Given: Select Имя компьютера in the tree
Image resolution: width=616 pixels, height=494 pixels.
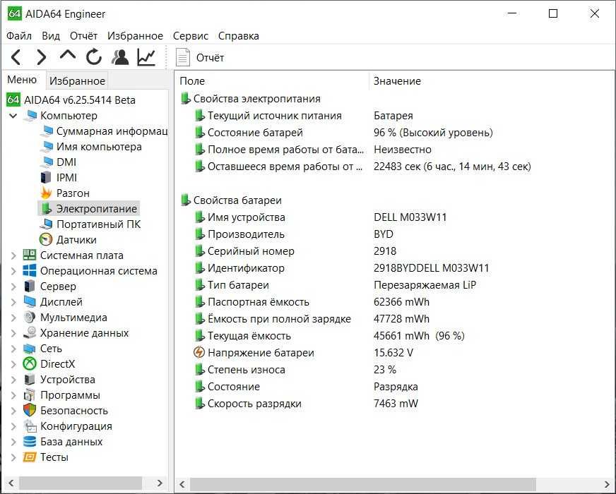Looking at the screenshot, I should (x=99, y=147).
